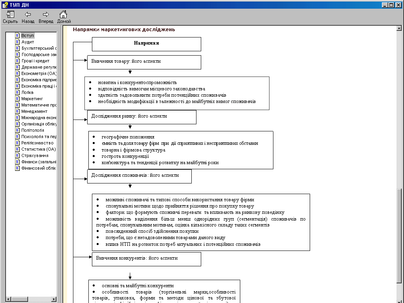Screen dimensions: 404x303
Task: Click the page icon beside Міжнародна економіка
Action: point(17,118)
